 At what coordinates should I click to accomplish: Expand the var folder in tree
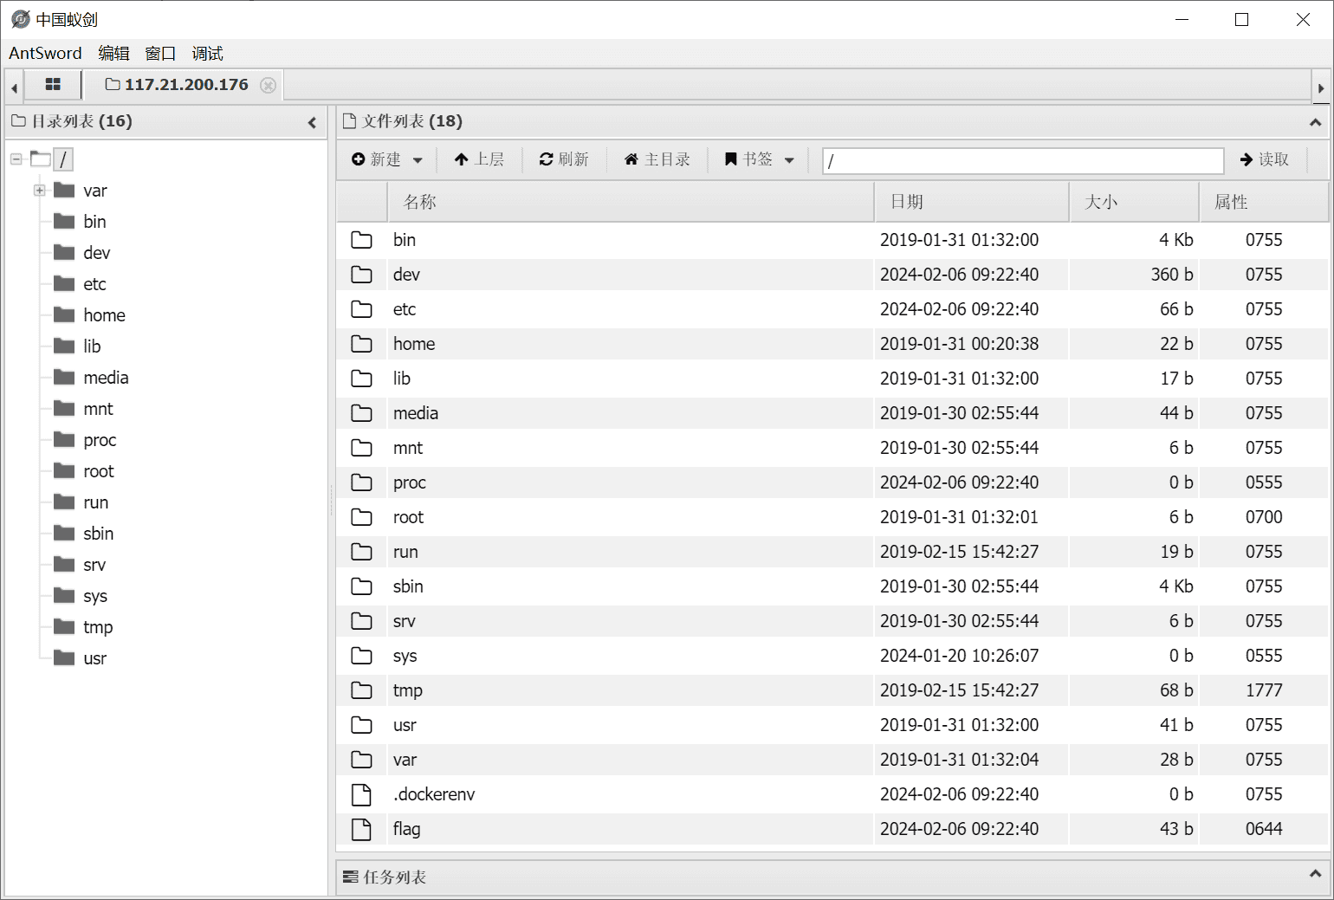(x=39, y=191)
